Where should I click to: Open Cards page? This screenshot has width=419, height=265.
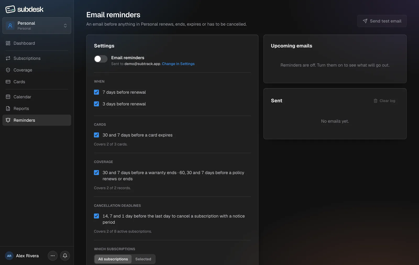pos(37,82)
